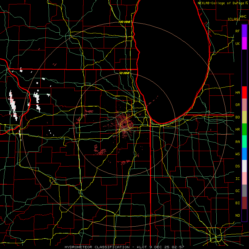Click the blue WS legend swatch
249x249 pixels.
pos(244,154)
